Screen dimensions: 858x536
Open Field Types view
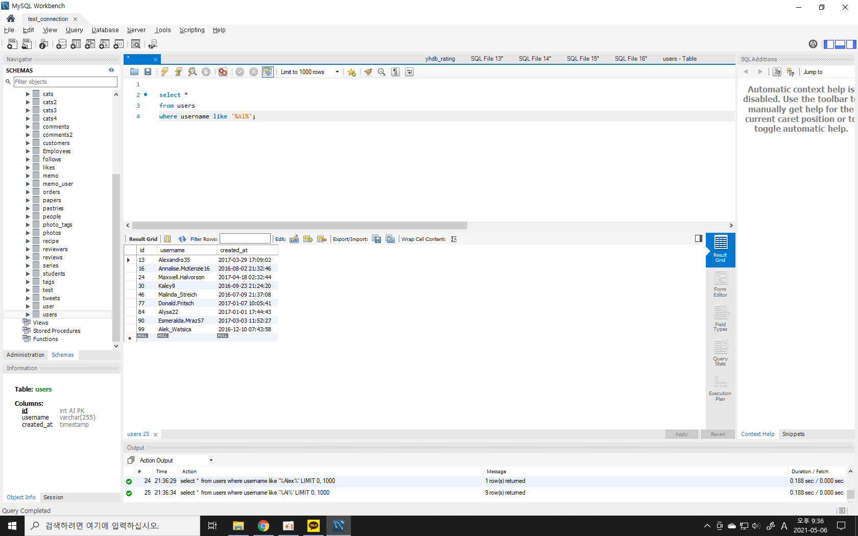721,319
